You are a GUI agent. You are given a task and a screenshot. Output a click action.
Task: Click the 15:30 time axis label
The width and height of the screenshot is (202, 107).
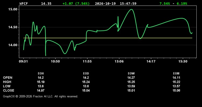(183, 62)
